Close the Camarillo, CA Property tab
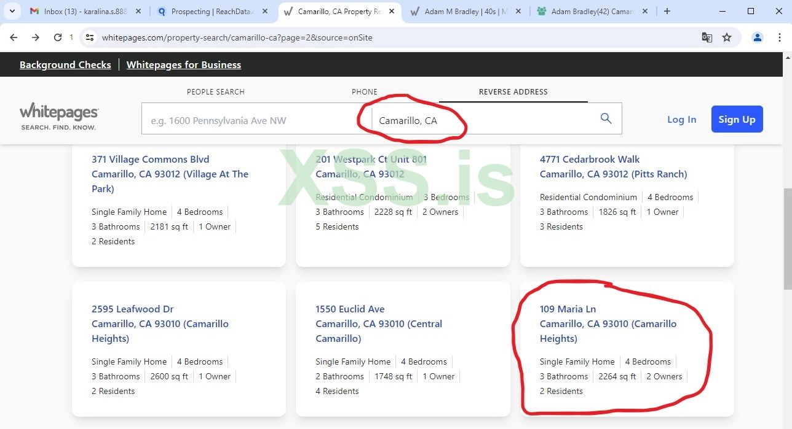792x429 pixels. click(391, 11)
